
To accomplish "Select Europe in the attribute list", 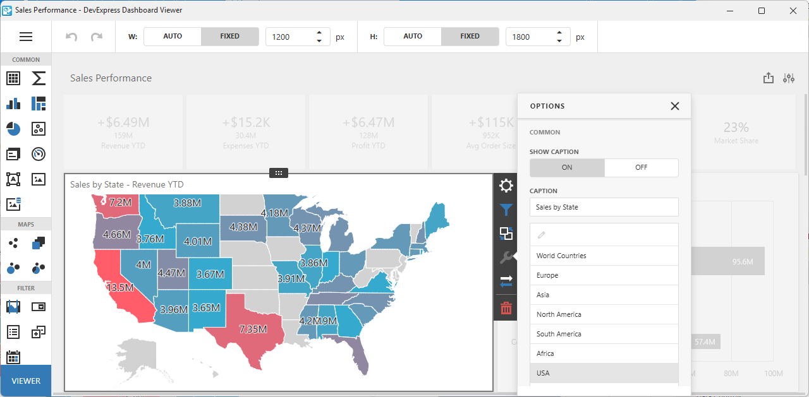I will coord(604,275).
